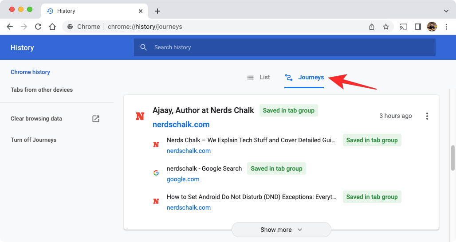Click the share page icon
Screen dimensions: 456x242
(x=372, y=27)
